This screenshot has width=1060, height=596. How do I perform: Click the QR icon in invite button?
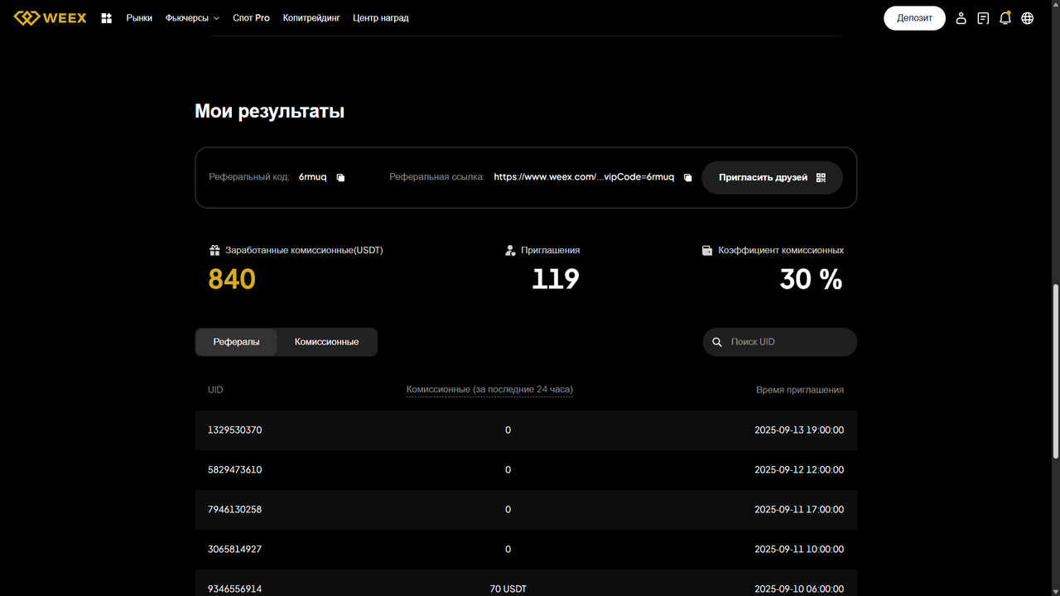pos(821,177)
